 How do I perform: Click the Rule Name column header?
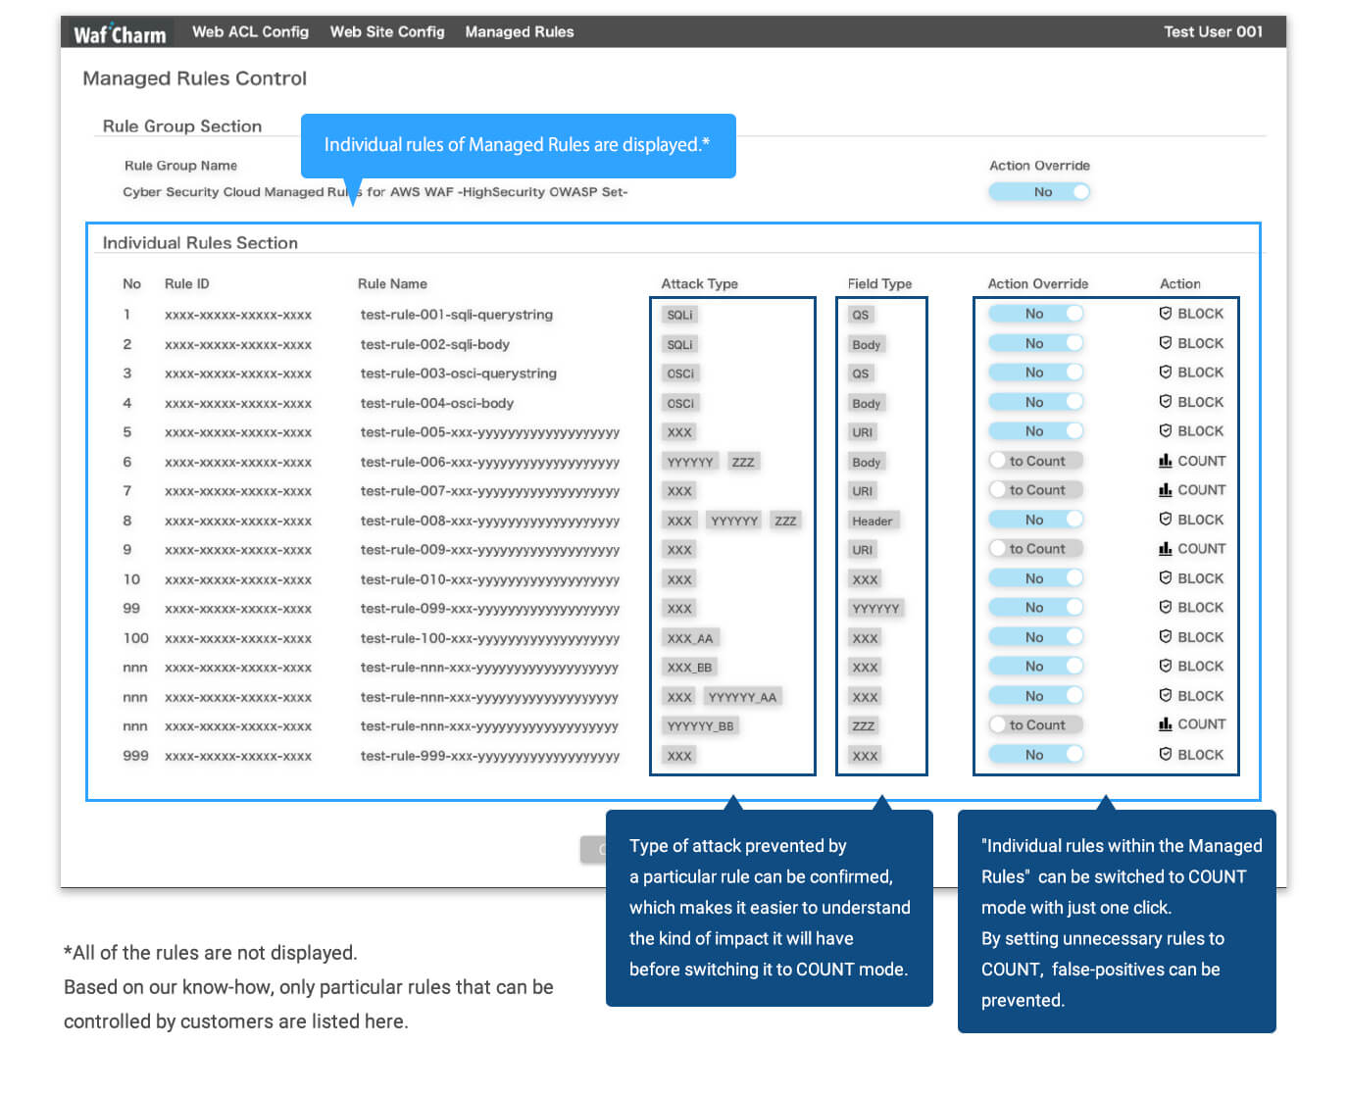click(392, 283)
